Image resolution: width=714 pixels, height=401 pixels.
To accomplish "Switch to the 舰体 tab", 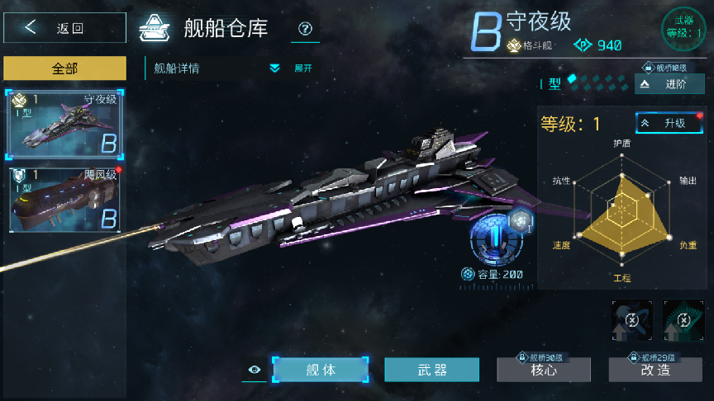I will pos(321,370).
